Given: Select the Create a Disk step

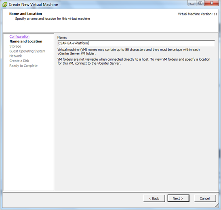Looking at the screenshot, I should click(19, 61).
